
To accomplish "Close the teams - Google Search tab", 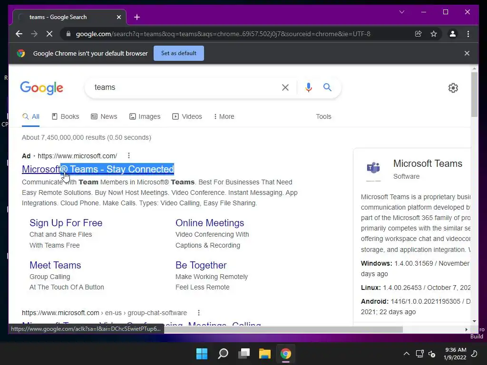I will 118,17.
